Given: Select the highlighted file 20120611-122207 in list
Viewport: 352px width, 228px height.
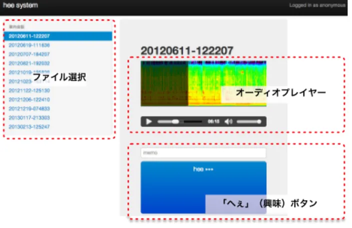Looking at the screenshot, I should (x=58, y=36).
